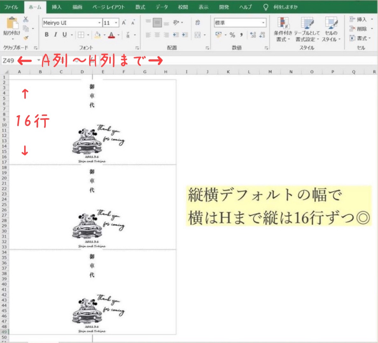
Task: Open the Clipboard group dialog launcher
Action: (x=36, y=48)
